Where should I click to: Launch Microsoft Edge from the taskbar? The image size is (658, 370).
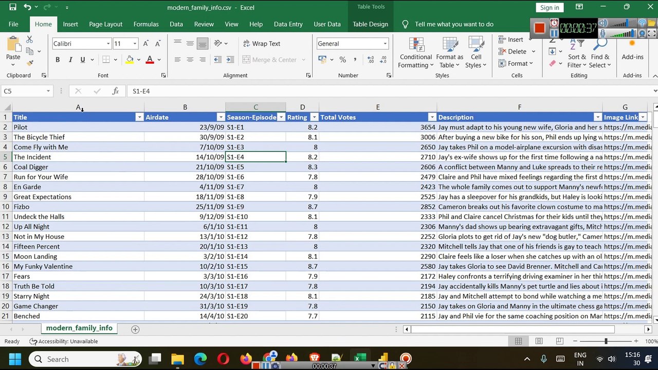point(200,359)
